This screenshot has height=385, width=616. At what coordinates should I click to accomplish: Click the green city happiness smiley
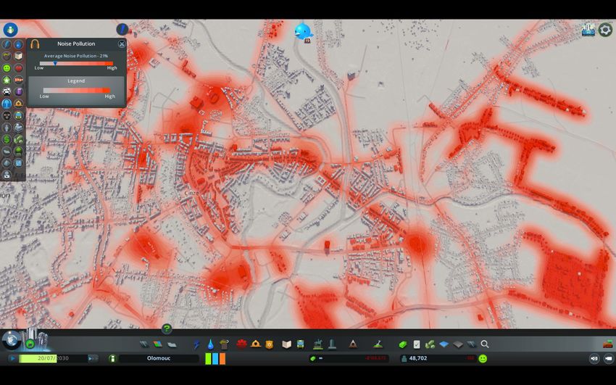pos(483,358)
